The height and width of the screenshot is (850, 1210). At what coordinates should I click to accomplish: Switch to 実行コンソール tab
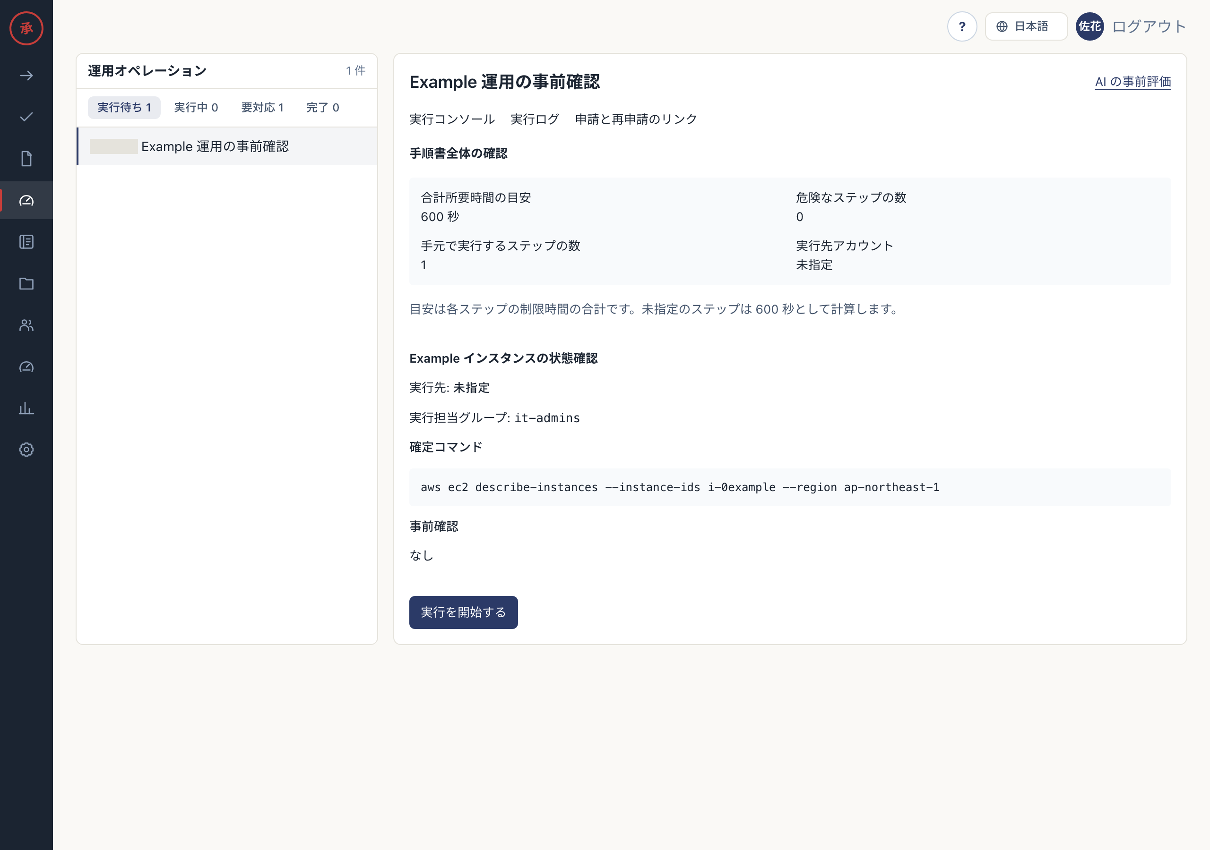[452, 119]
